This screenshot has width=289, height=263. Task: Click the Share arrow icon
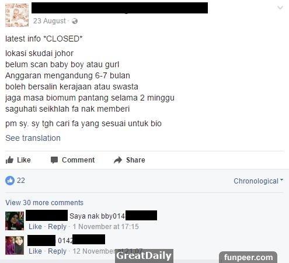point(118,160)
